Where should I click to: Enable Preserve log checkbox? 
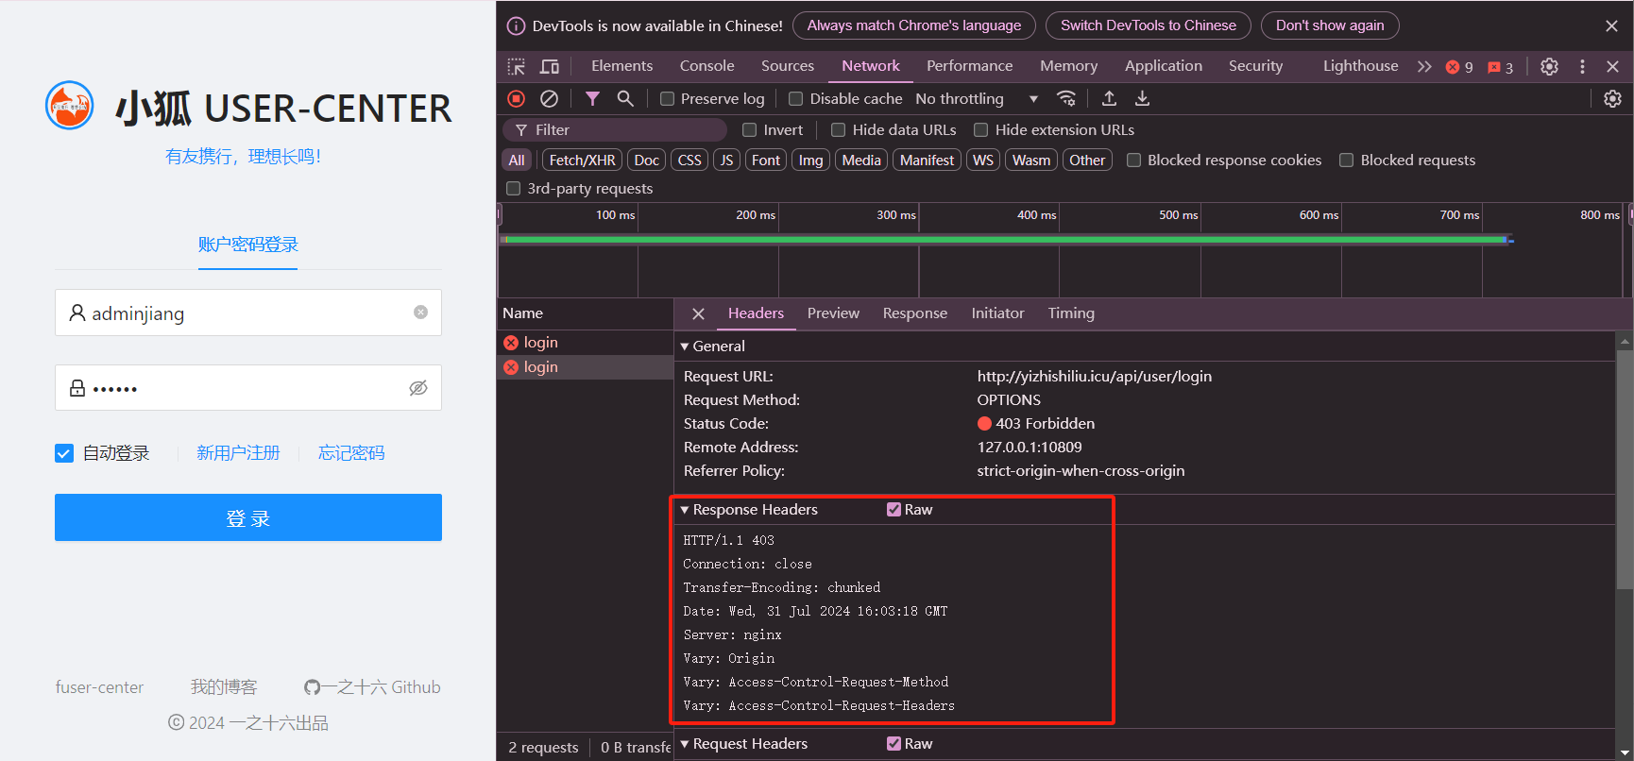pos(667,98)
